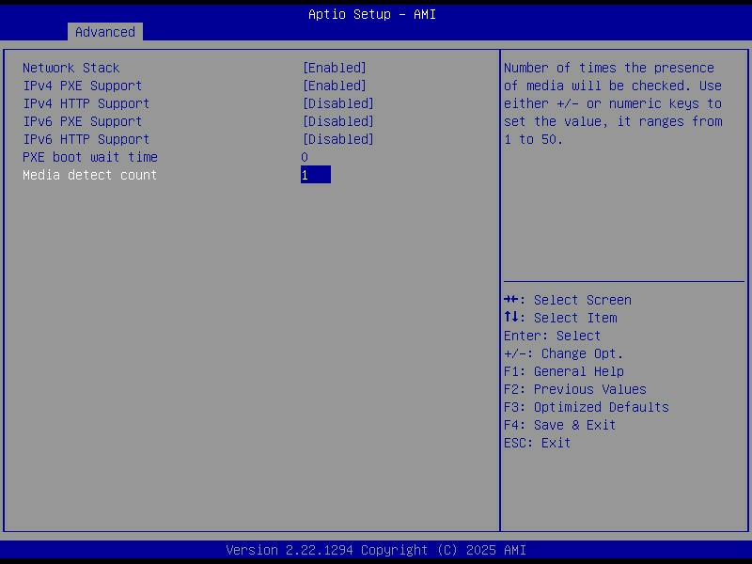Select the IPv6 PXE Support label

tap(82, 121)
